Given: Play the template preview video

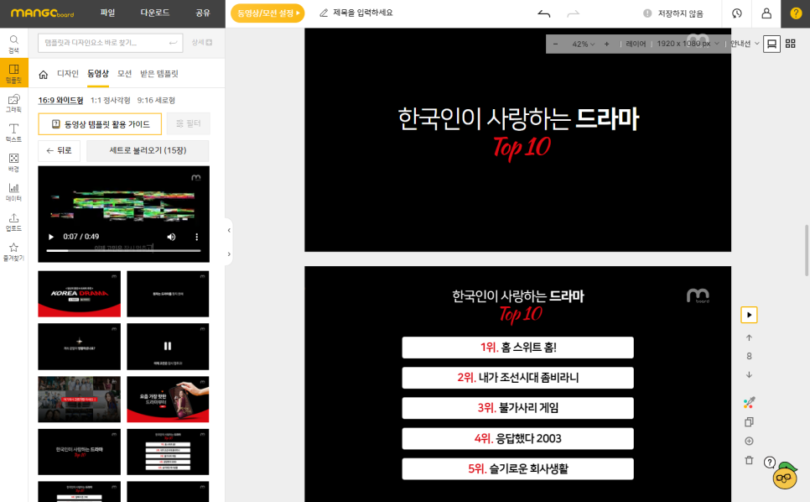Looking at the screenshot, I should coord(50,237).
